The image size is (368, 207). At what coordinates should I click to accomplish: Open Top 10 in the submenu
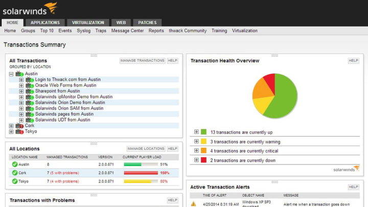[x=47, y=31]
